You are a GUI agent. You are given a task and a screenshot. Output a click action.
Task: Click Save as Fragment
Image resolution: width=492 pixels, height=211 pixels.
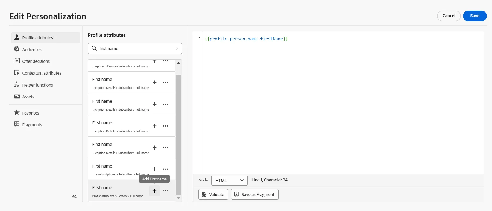(x=255, y=194)
